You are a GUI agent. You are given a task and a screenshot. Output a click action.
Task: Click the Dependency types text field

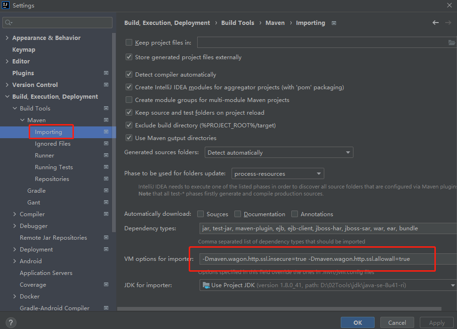(328, 228)
